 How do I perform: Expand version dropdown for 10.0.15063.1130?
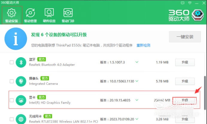point(137,81)
